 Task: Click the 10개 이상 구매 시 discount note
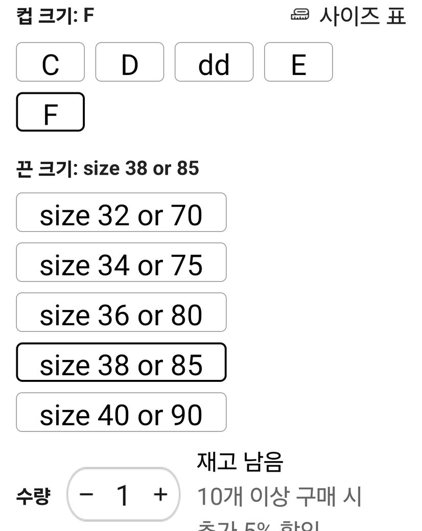coord(279,496)
